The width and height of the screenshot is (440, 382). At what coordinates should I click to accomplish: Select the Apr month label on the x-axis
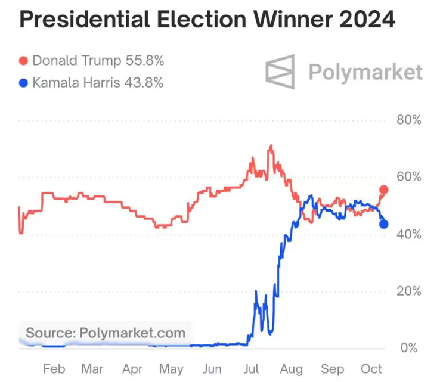click(132, 368)
